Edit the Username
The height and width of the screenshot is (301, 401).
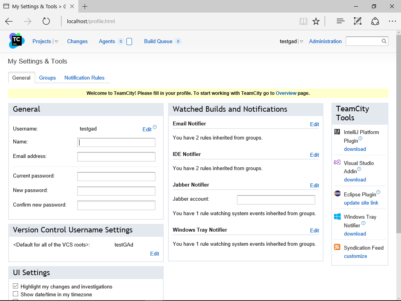147,129
